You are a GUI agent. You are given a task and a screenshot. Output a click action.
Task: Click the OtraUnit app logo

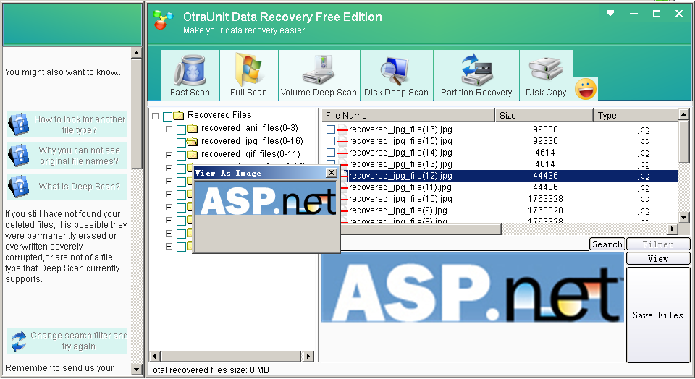pos(162,20)
